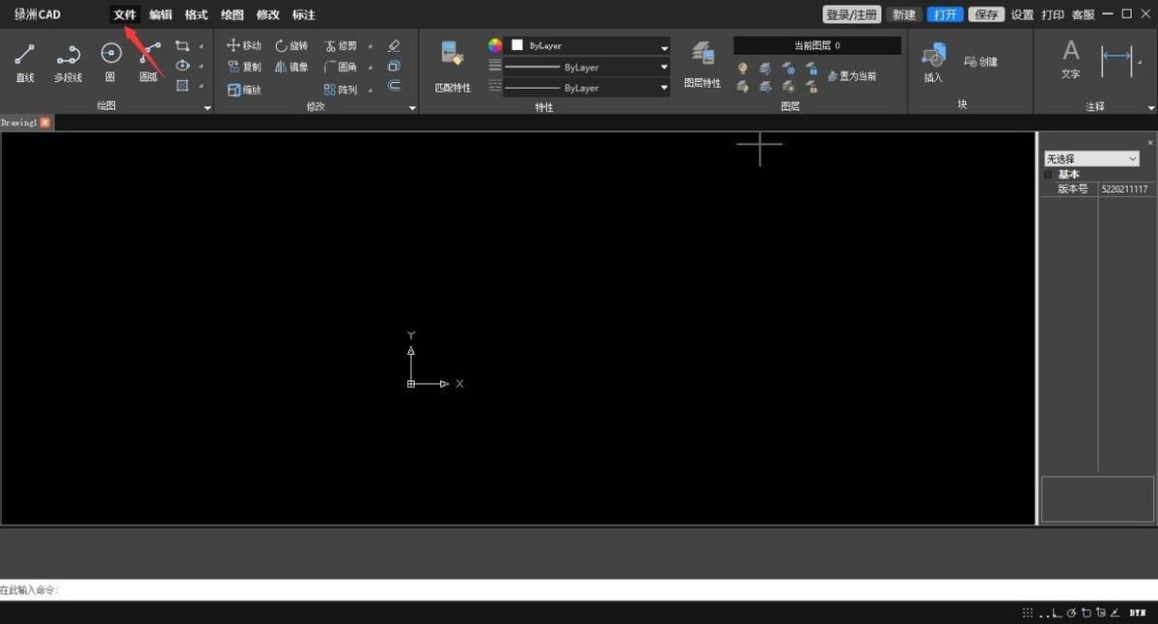The width and height of the screenshot is (1158, 624).
Task: Toggle grid display in status bar
Action: point(1028,612)
